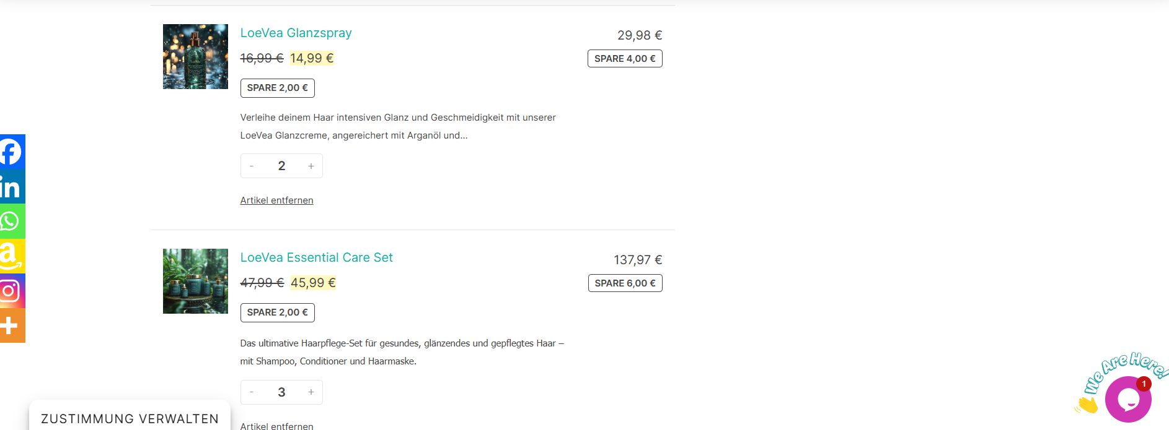Decrease LoeVea Glanzspray quantity
Viewport: 1169px width, 430px height.
[252, 166]
